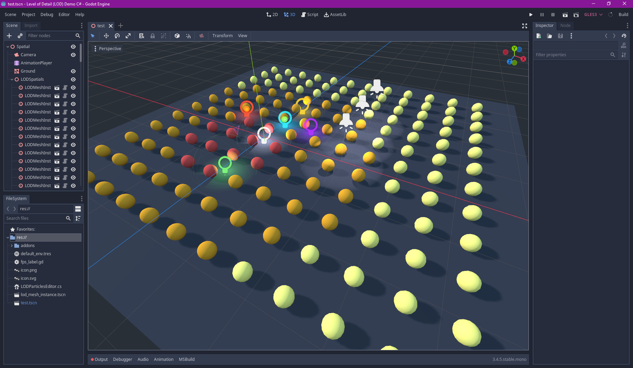Click the camera preview override icon

[x=202, y=36]
